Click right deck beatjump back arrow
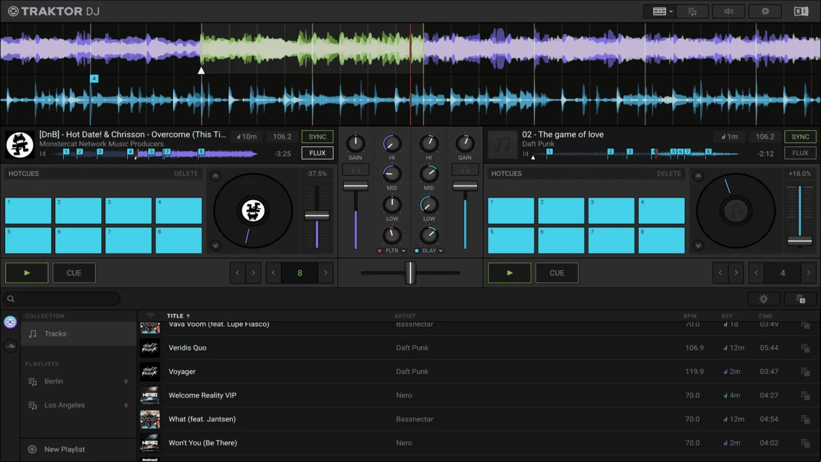 [720, 273]
